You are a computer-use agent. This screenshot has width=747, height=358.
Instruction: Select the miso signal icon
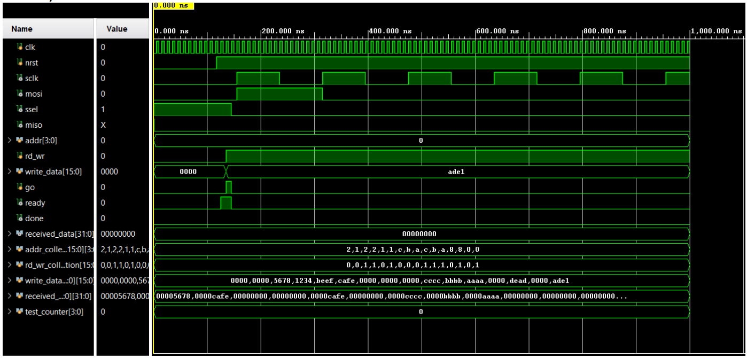click(x=20, y=124)
